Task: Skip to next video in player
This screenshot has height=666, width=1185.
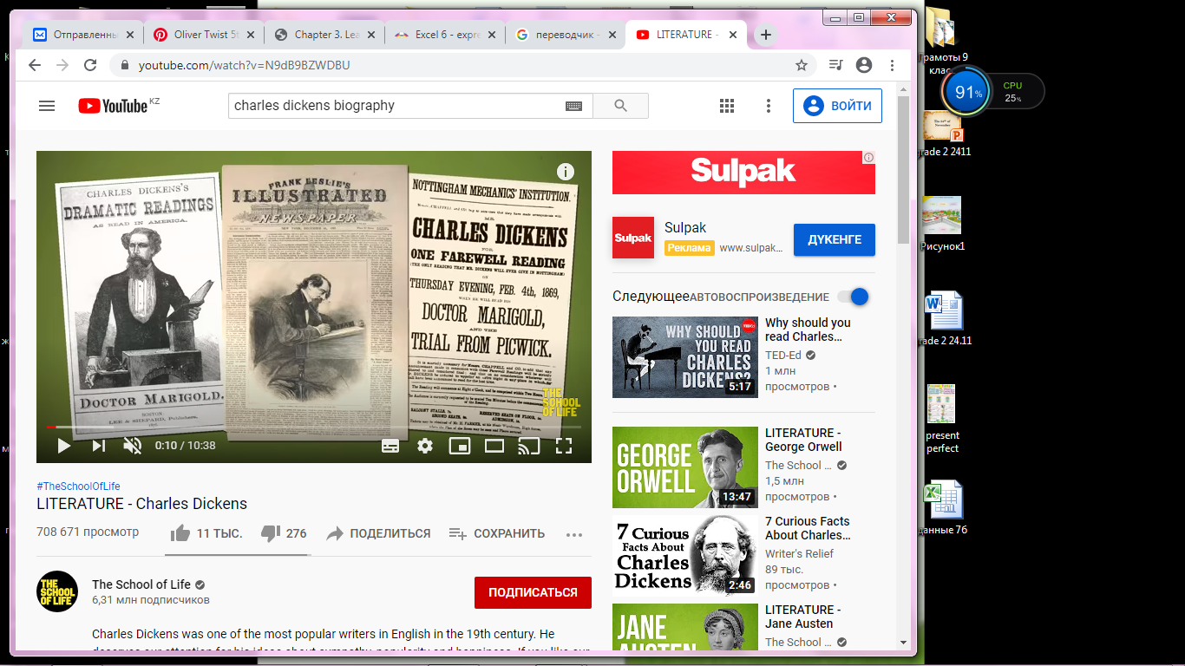Action: [98, 446]
